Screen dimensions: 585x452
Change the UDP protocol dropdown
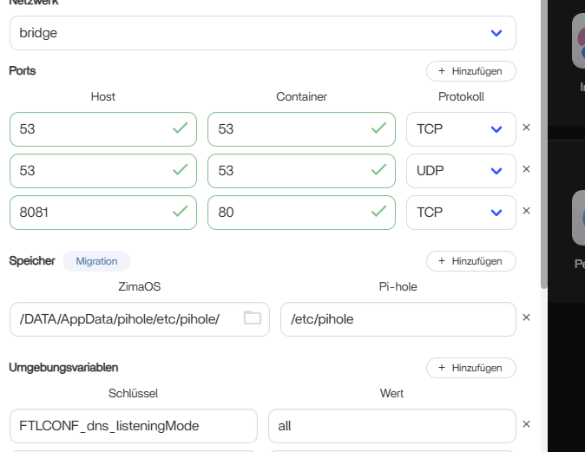click(460, 171)
